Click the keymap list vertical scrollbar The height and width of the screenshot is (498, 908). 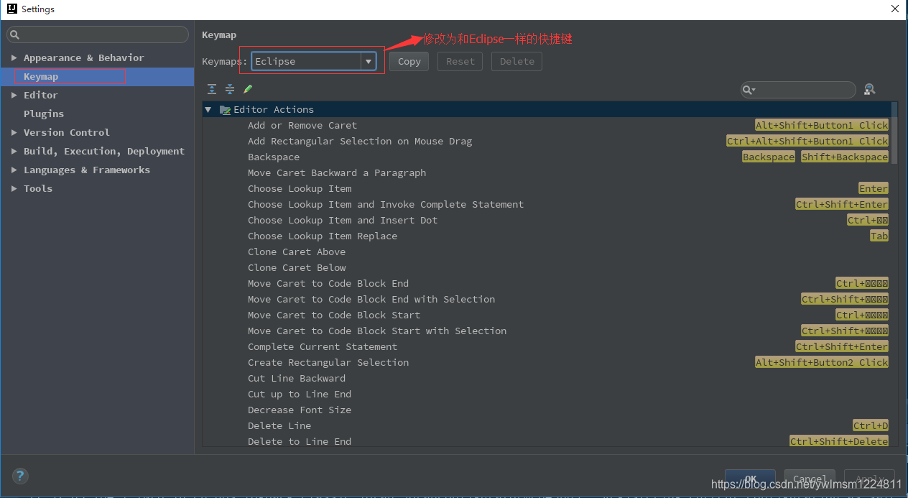pos(894,133)
